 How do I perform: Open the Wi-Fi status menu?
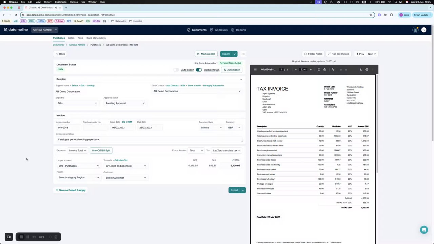click(x=390, y=2)
